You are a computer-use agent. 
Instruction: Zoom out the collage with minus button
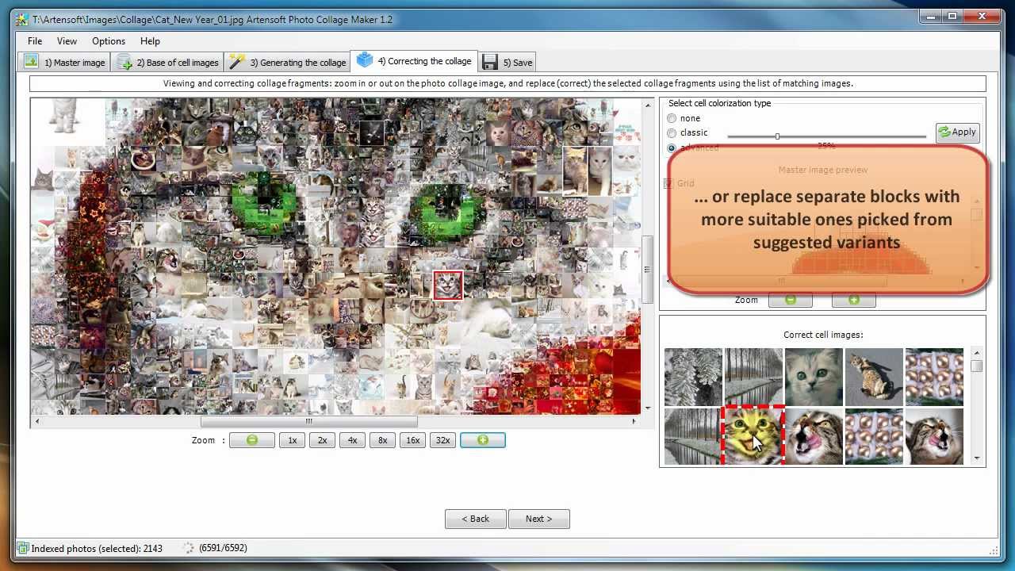coord(251,440)
